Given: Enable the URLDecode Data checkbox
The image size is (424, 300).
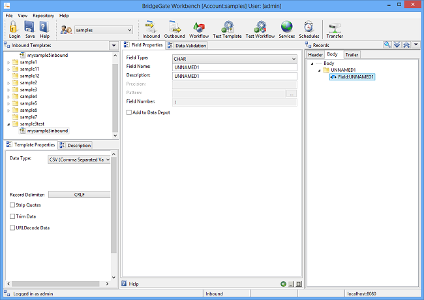Looking at the screenshot, I should point(12,227).
